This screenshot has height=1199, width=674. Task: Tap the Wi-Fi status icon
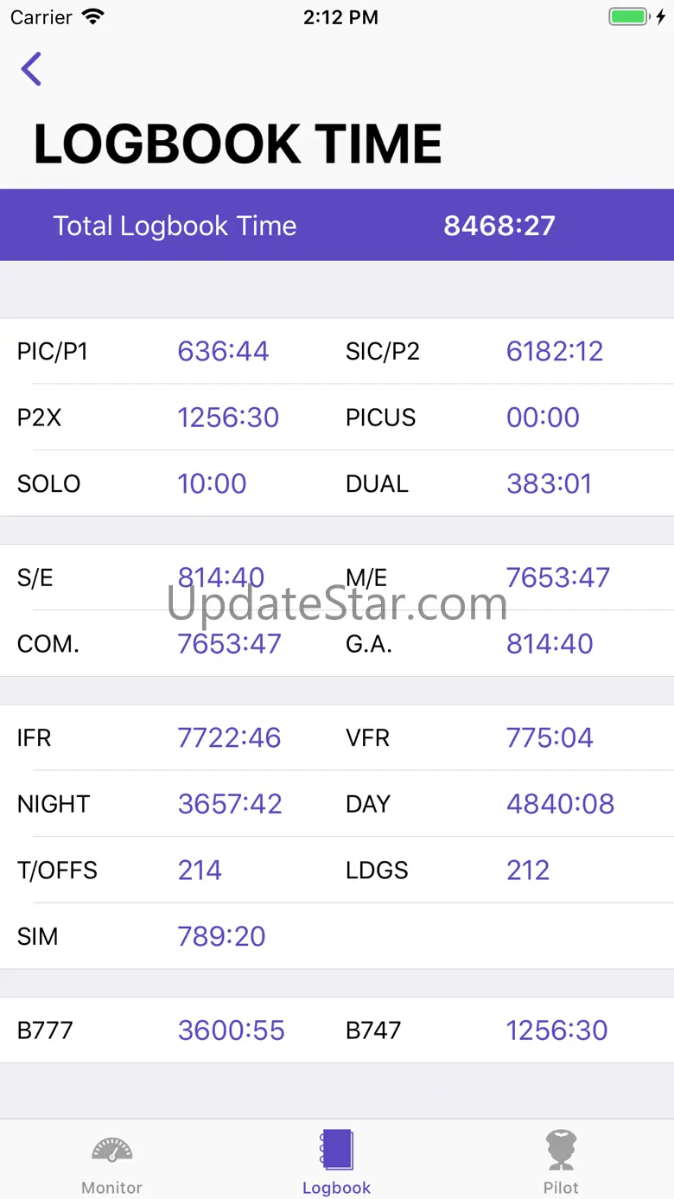pyautogui.click(x=92, y=17)
